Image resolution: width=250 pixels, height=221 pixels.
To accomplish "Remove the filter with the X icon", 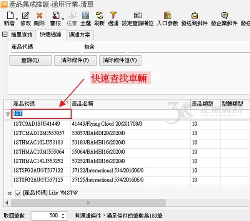I will click(10, 193).
